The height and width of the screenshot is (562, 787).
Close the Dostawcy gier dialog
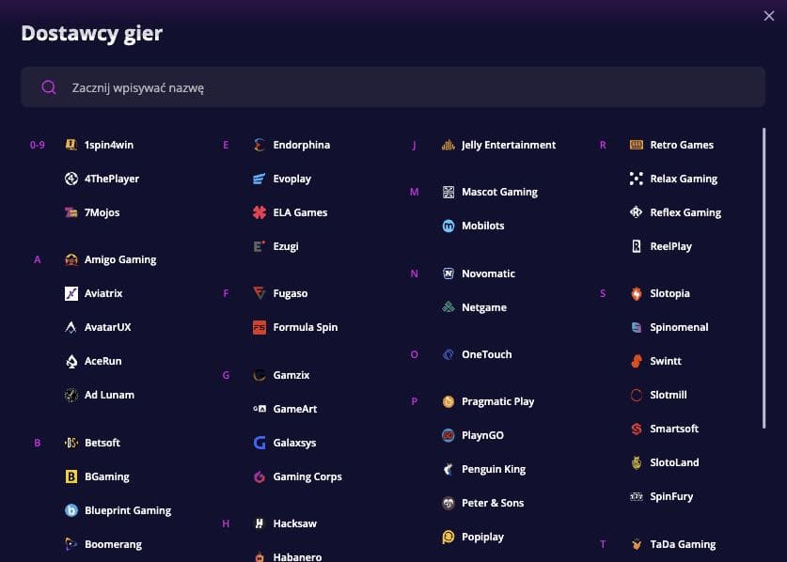pos(768,14)
